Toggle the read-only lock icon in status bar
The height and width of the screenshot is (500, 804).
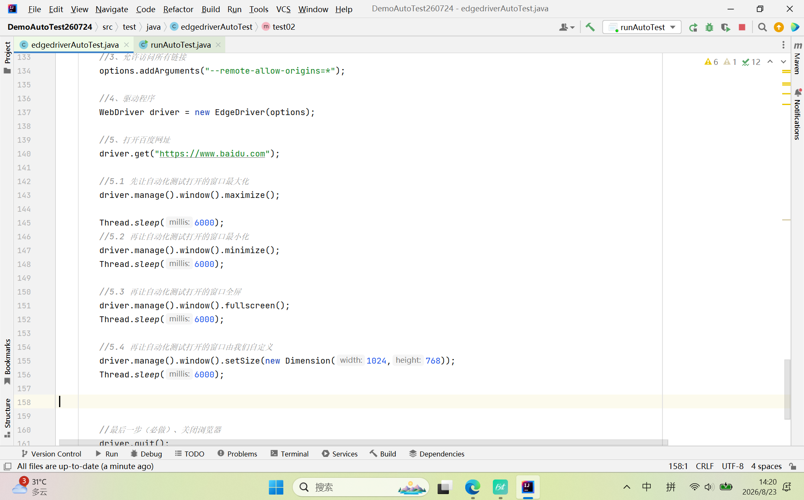tap(793, 466)
